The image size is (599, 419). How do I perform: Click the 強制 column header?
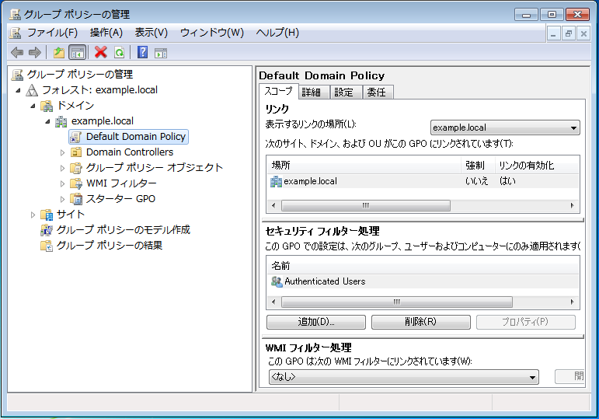[x=478, y=165]
